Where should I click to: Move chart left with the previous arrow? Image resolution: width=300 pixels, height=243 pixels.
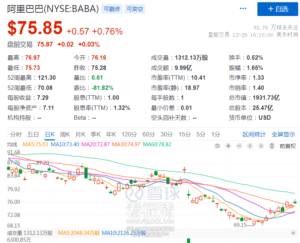(250, 146)
